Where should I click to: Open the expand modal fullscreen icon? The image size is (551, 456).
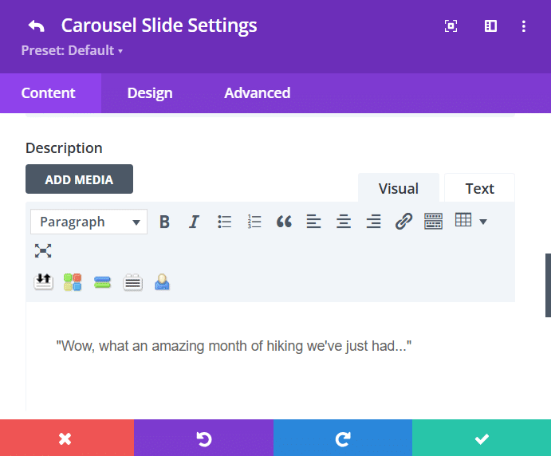[451, 26]
